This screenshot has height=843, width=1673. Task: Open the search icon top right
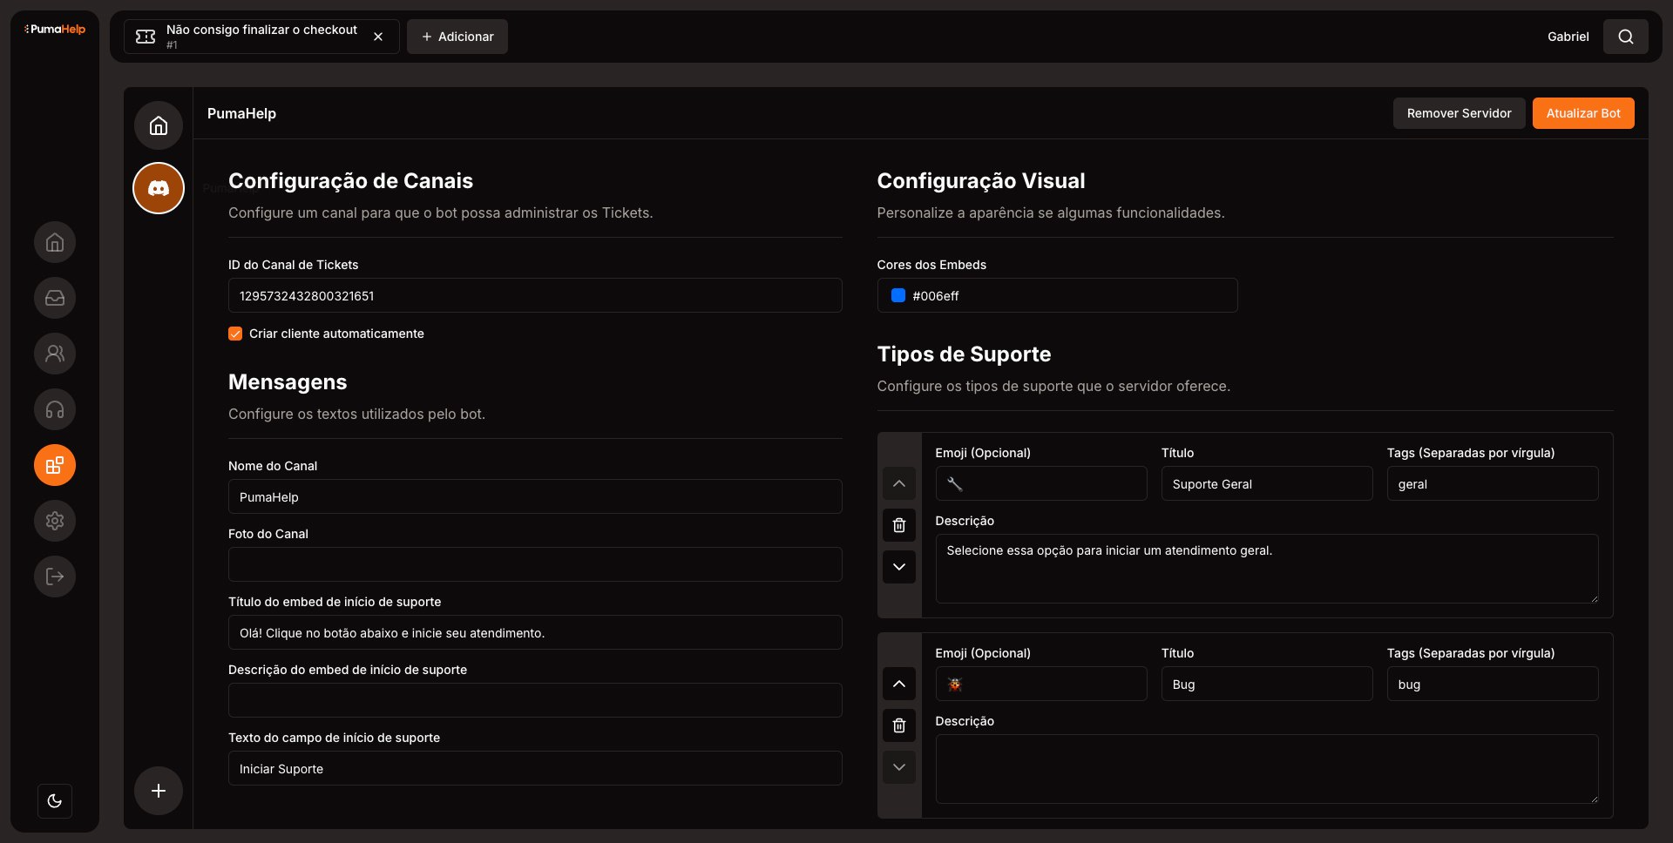(1626, 37)
